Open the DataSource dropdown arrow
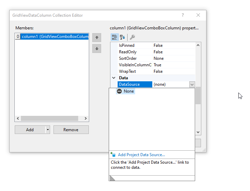 (x=192, y=84)
